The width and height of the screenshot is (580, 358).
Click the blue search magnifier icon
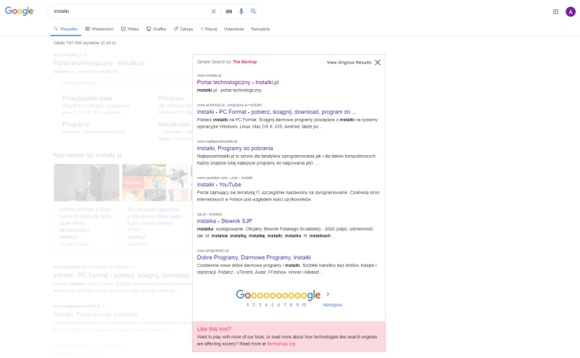(x=253, y=11)
